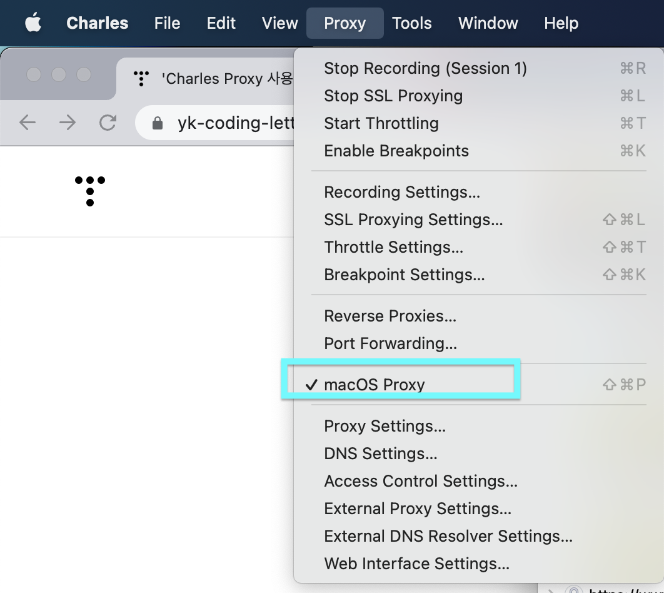Open Recording Settings...
Screen dimensions: 664x593
(x=478, y=192)
